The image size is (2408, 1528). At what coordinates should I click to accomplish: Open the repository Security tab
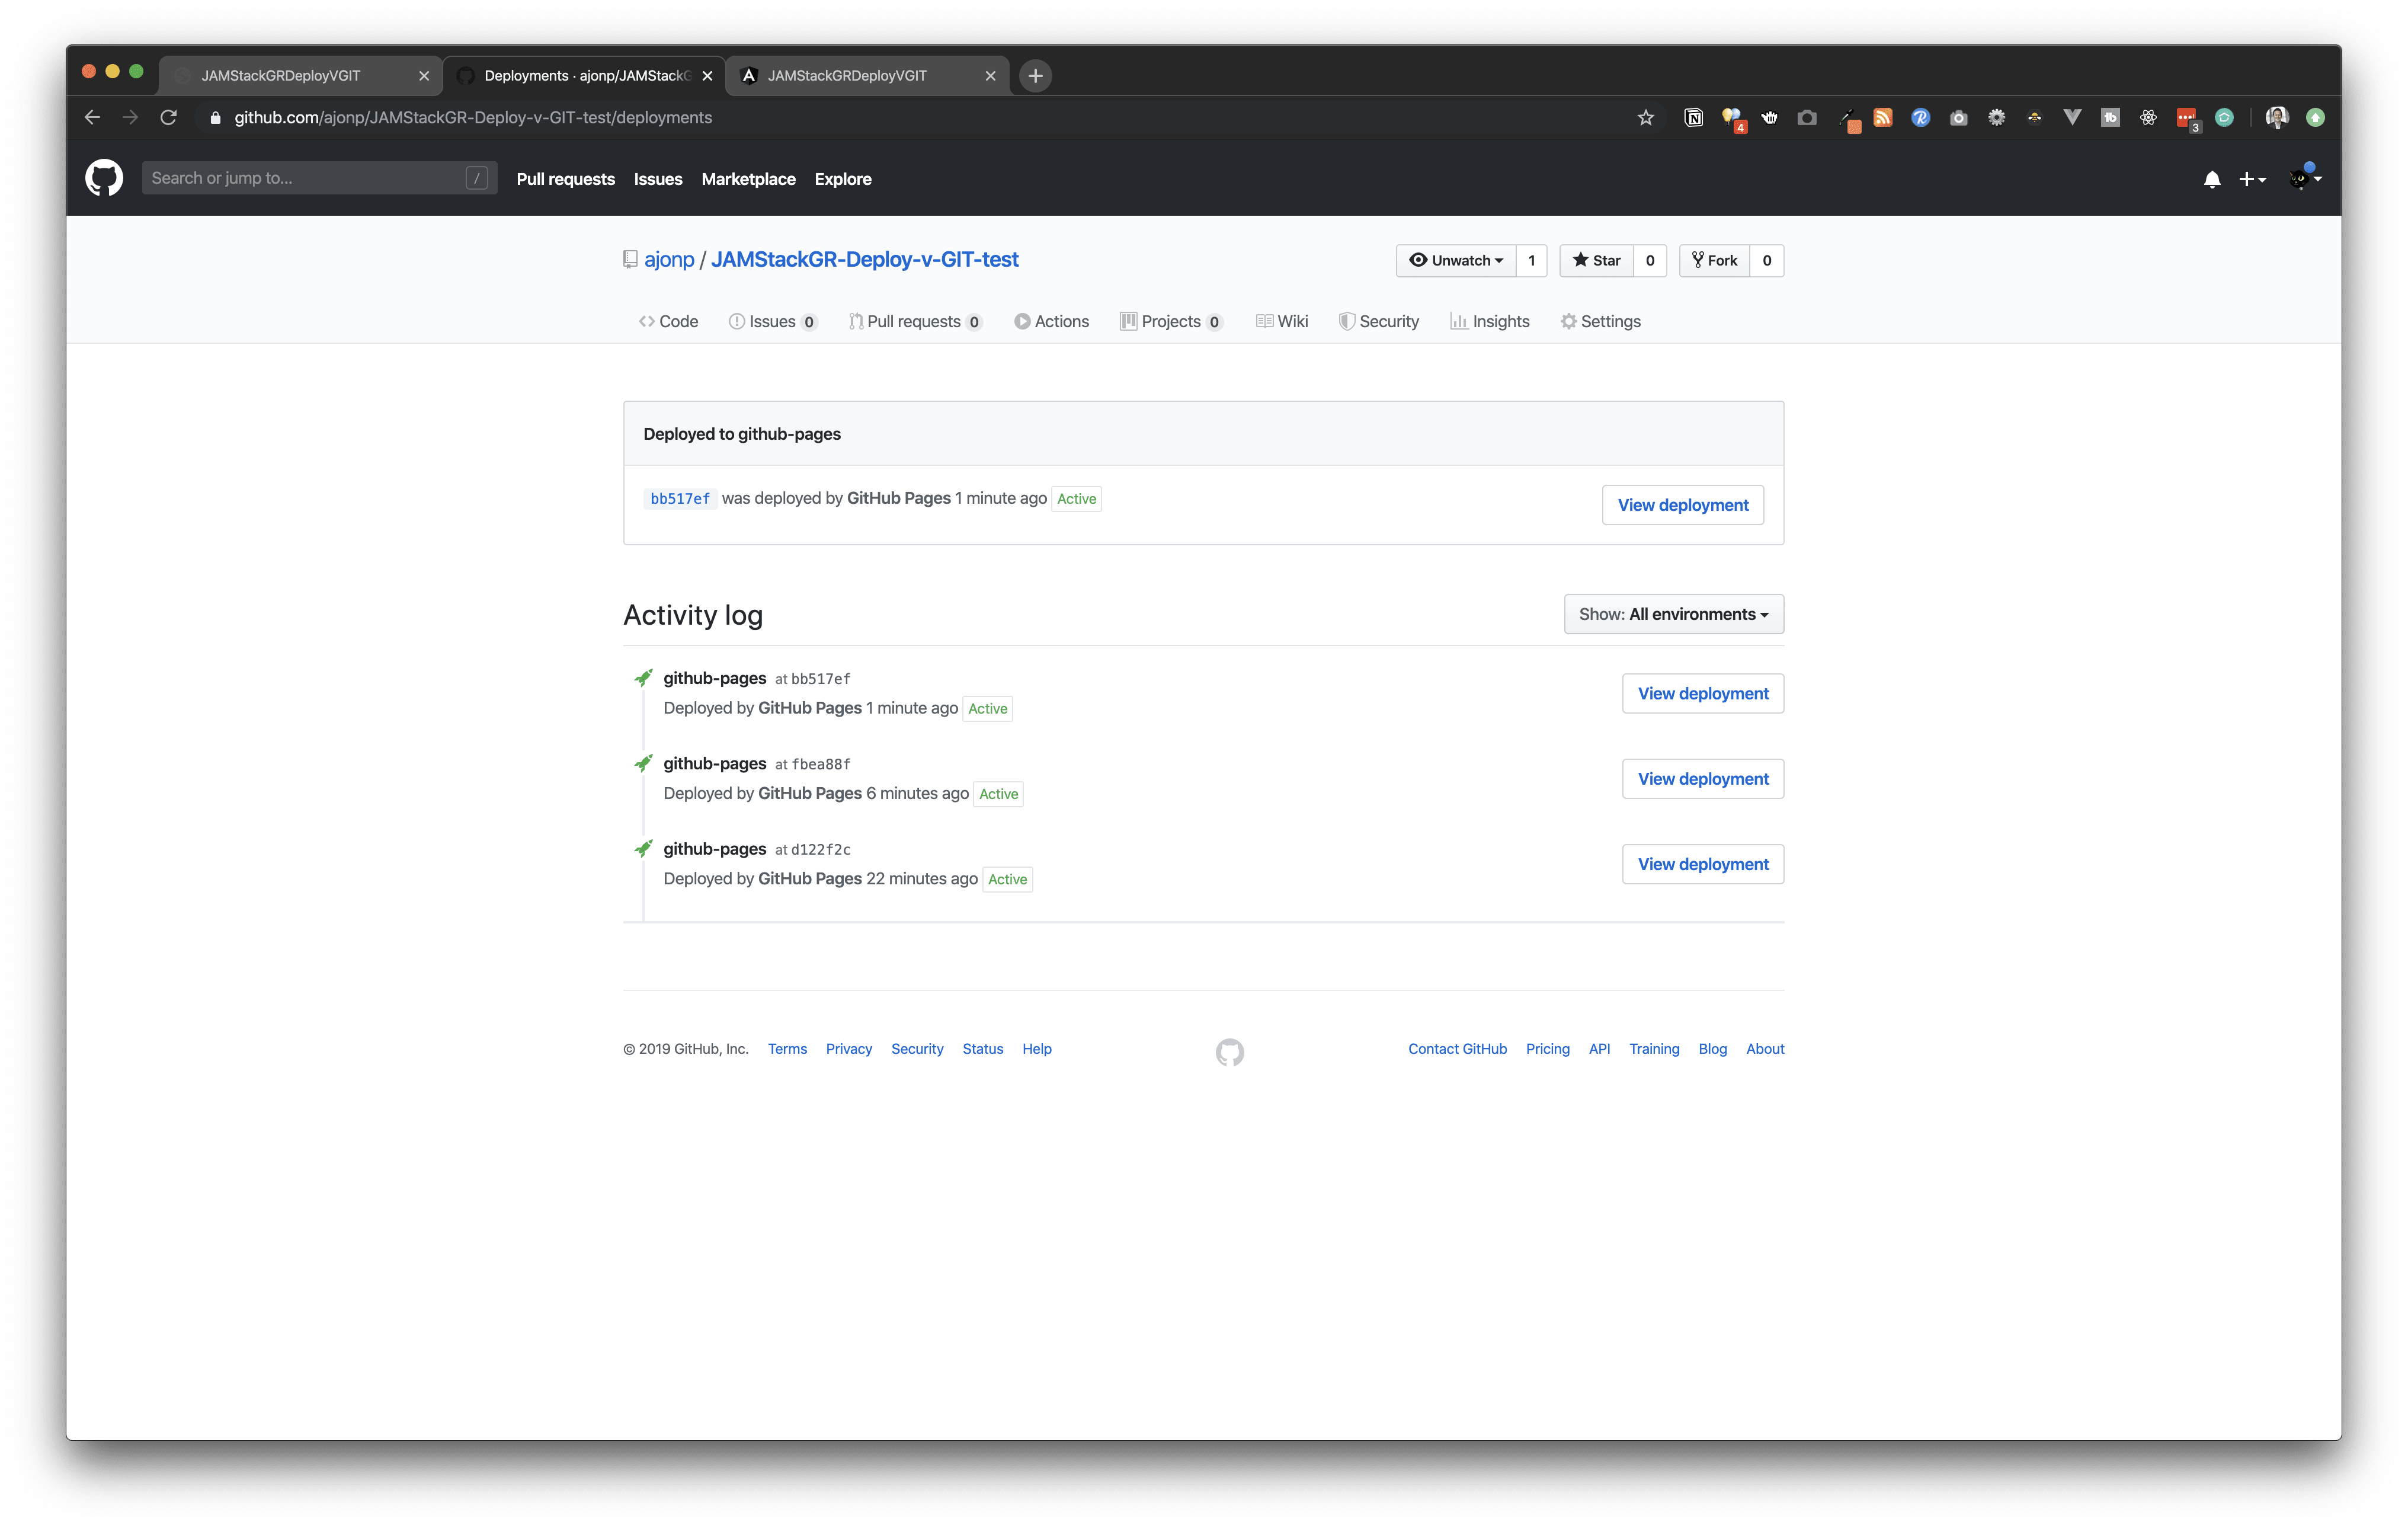click(1378, 321)
